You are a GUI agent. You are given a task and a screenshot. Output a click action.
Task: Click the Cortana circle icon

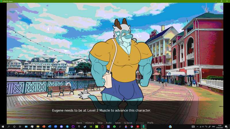(14, 127)
